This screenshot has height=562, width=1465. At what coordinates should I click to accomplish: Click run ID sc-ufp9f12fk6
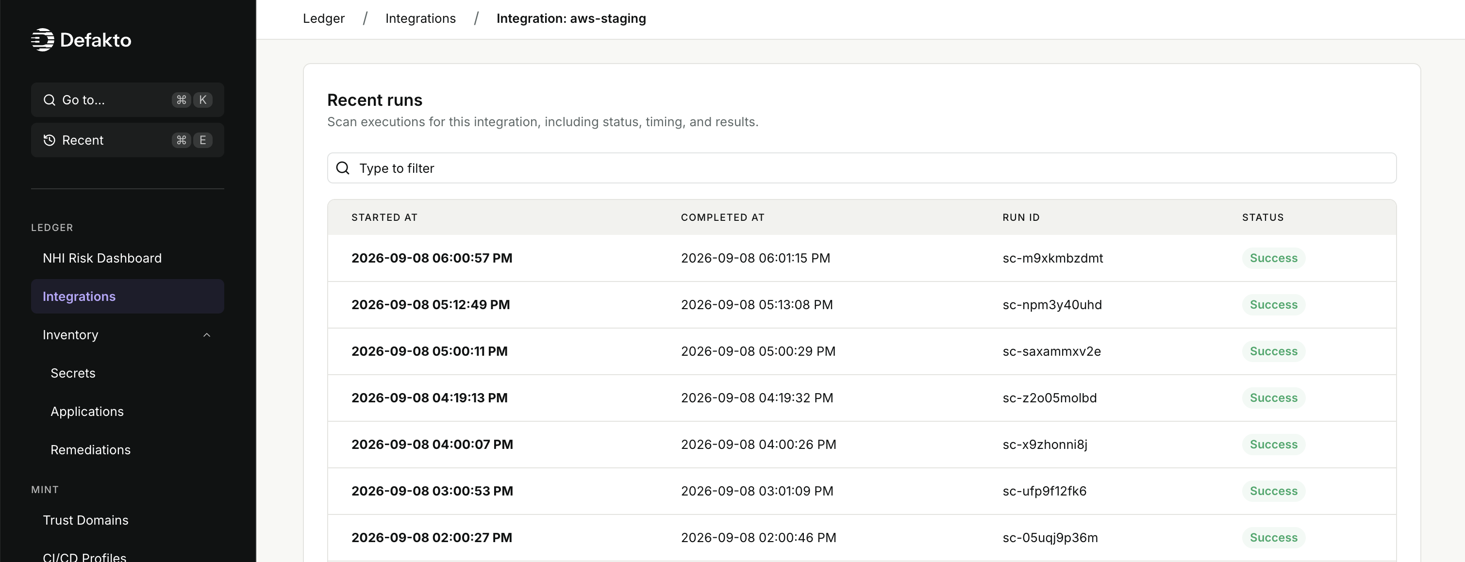(1044, 492)
